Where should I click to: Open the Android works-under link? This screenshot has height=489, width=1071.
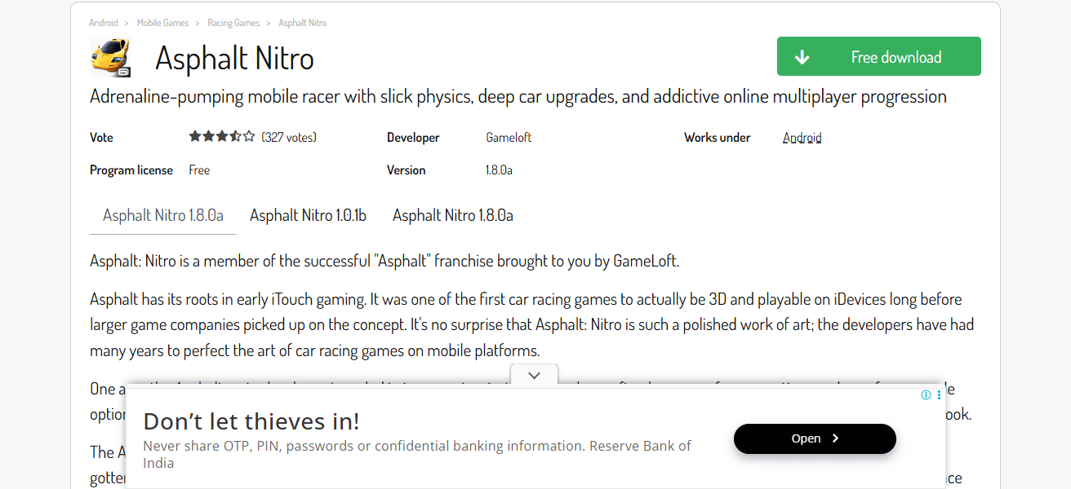tap(802, 137)
